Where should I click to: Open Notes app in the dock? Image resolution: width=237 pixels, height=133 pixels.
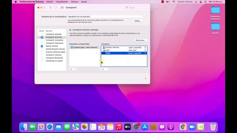110,127
